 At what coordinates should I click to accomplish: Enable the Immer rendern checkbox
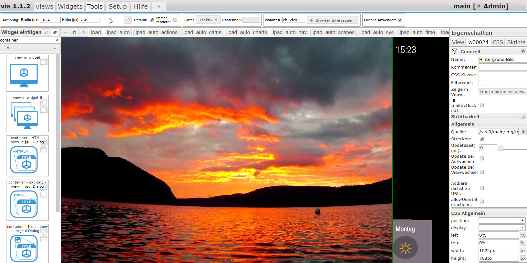tap(175, 20)
